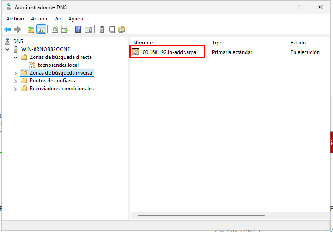Expand the Reenviadores condicionales node
The width and height of the screenshot is (333, 232).
[16, 89]
